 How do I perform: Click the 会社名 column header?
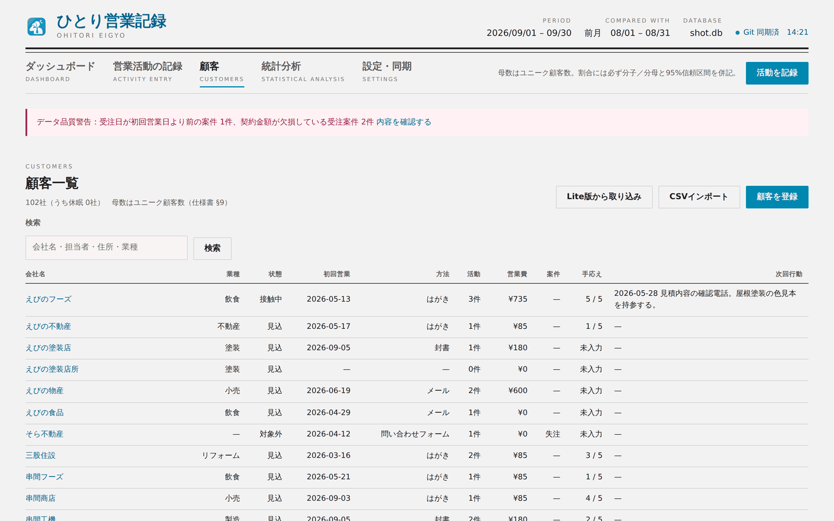(x=35, y=274)
